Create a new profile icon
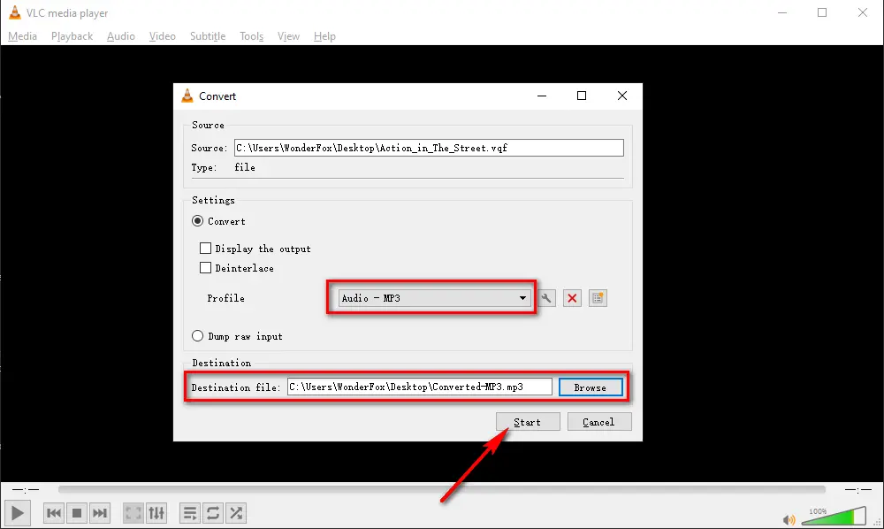Image resolution: width=884 pixels, height=529 pixels. point(598,298)
